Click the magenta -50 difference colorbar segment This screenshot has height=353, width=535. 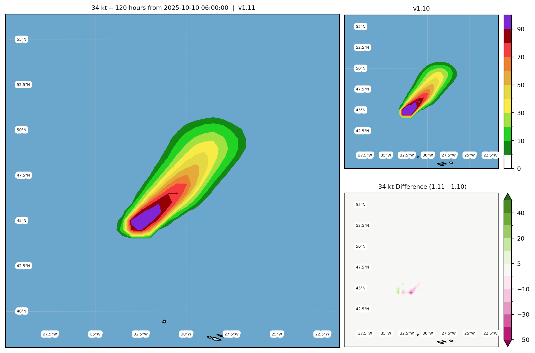[x=508, y=333]
